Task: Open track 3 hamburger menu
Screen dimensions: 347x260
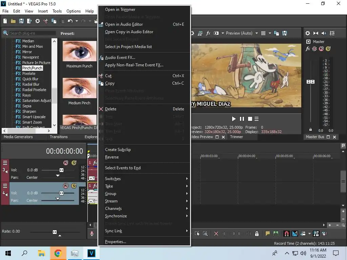Action: tap(5, 163)
